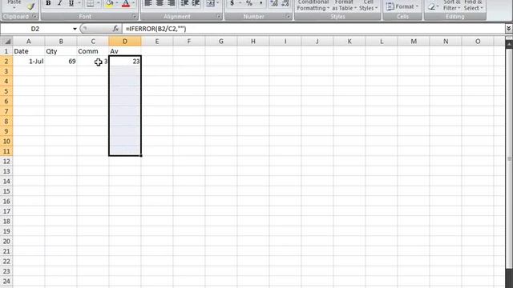Image resolution: width=513 pixels, height=288 pixels.
Task: Click cell containing Av
Action: click(125, 51)
